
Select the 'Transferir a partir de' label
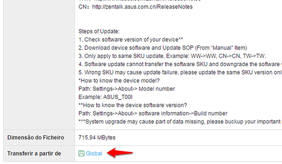pos(34,154)
